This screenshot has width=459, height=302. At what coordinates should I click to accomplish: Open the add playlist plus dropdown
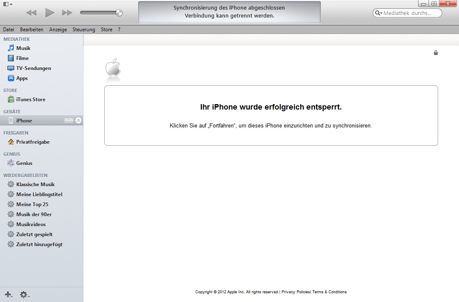coord(8,295)
